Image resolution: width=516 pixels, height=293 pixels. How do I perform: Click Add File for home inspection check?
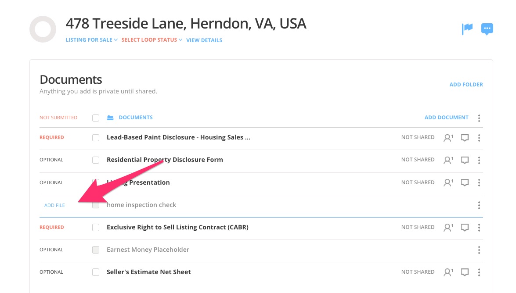click(54, 205)
